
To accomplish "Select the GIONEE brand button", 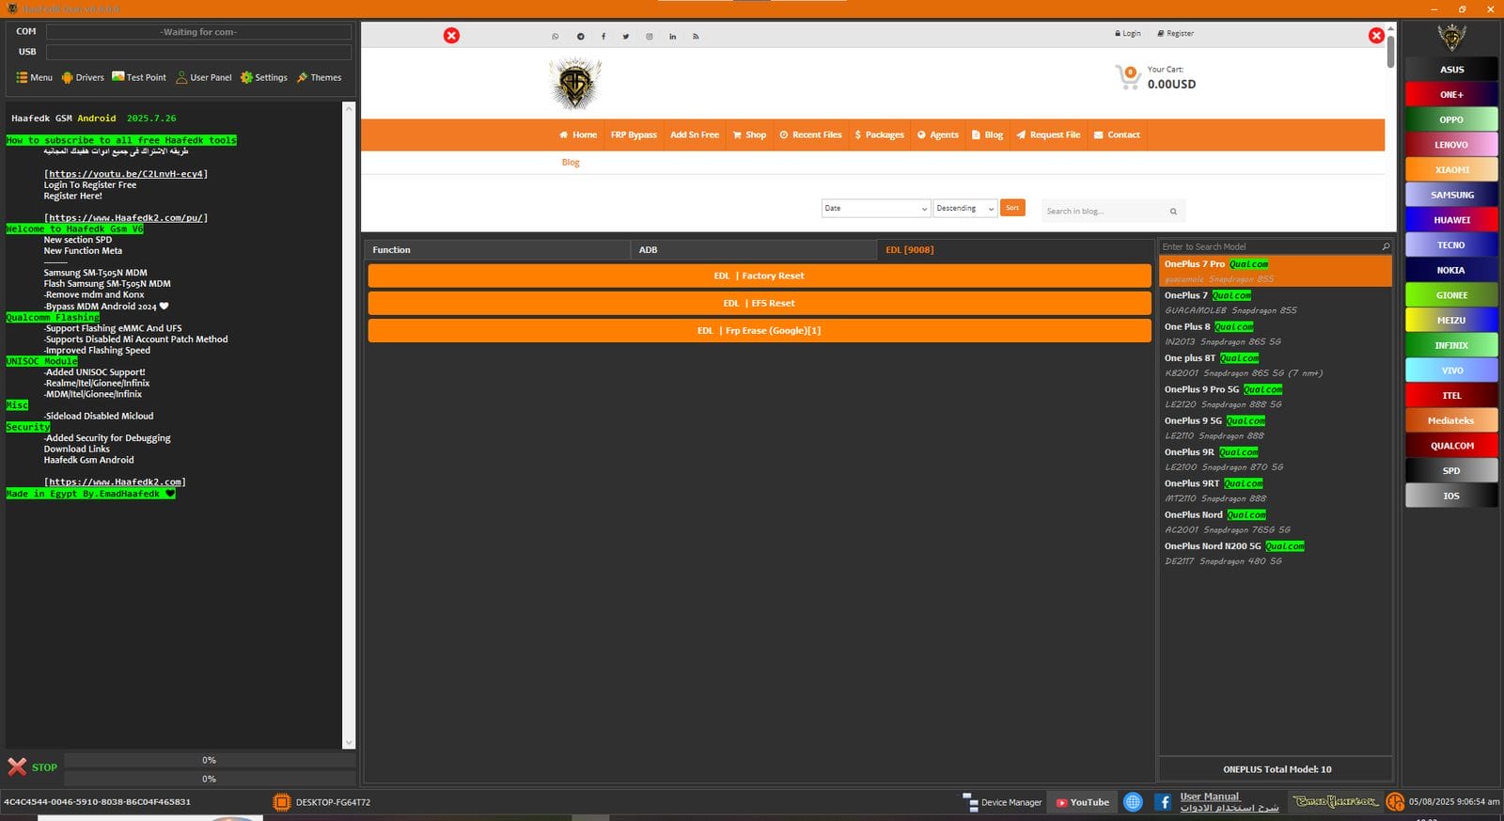I will 1451,295.
